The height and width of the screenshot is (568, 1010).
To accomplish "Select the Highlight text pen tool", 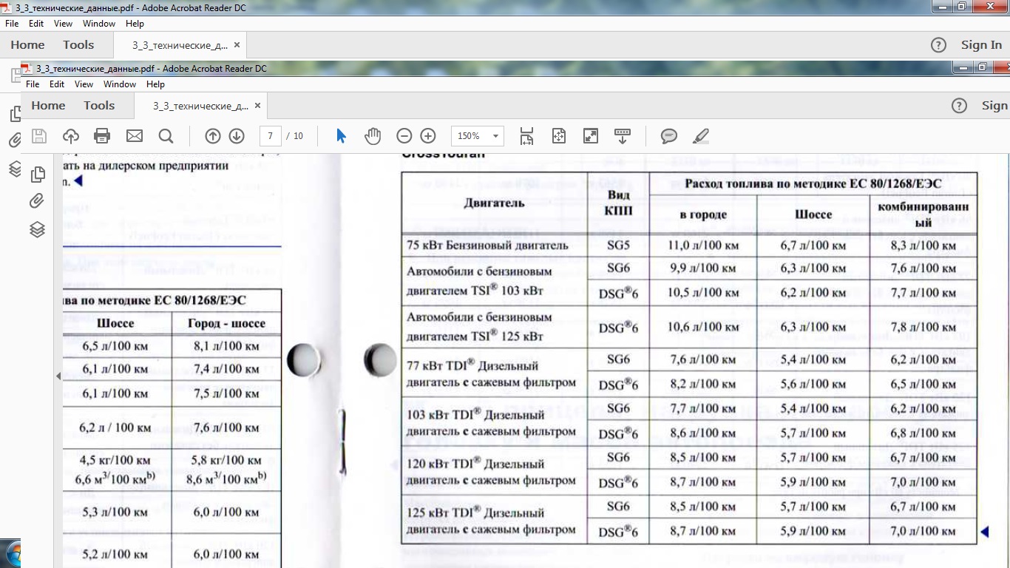I will click(700, 136).
